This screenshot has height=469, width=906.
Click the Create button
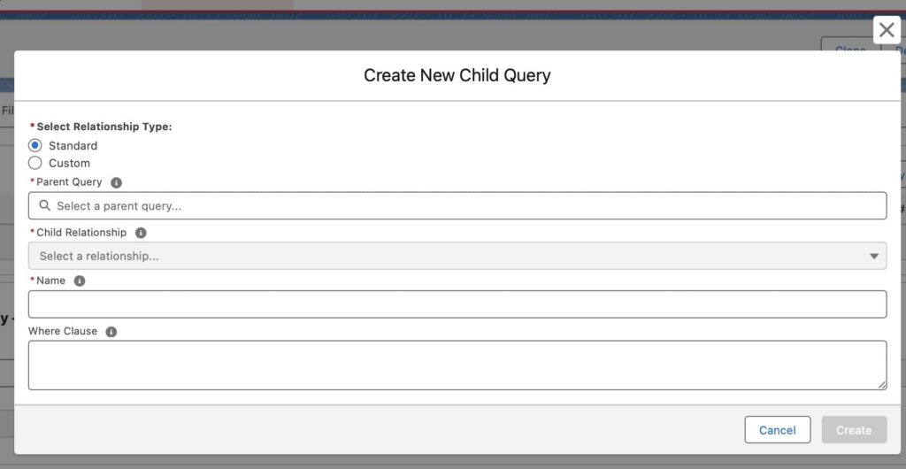point(854,430)
